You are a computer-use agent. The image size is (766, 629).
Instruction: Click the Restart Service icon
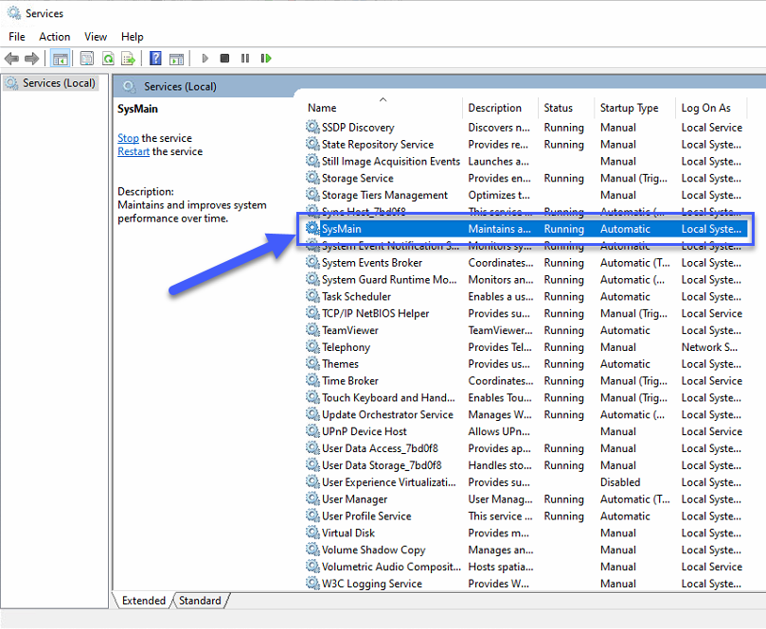tap(266, 59)
